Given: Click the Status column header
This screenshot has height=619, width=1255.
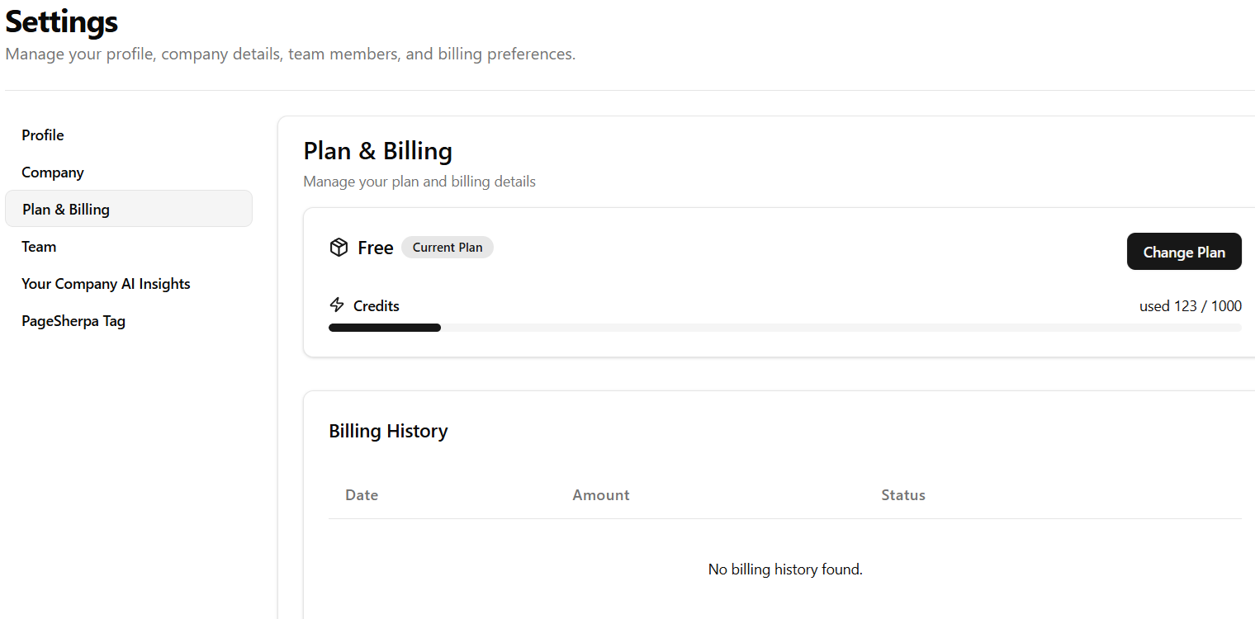Looking at the screenshot, I should 903,495.
